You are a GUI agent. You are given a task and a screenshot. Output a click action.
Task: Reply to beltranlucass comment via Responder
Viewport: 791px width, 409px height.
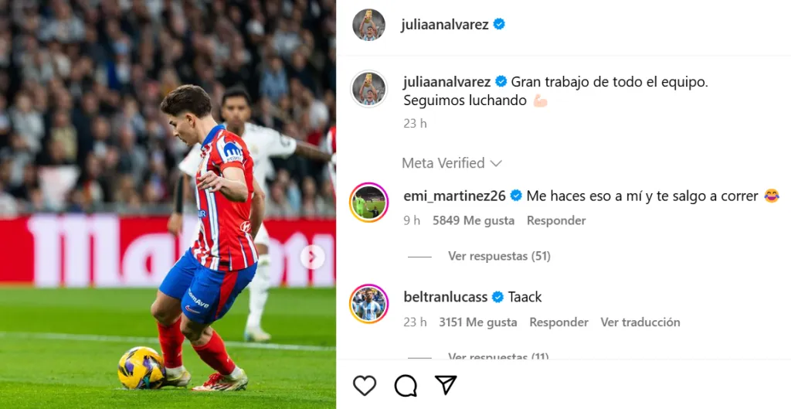tap(559, 322)
